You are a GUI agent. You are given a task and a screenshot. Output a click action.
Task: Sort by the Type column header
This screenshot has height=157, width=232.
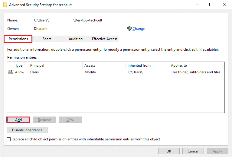point(21,66)
